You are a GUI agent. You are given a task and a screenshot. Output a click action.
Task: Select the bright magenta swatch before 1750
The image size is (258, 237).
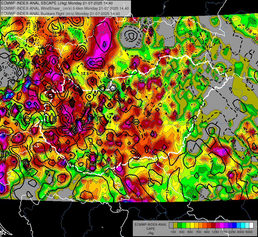(x=222, y=225)
